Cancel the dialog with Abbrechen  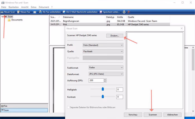pos(172,115)
